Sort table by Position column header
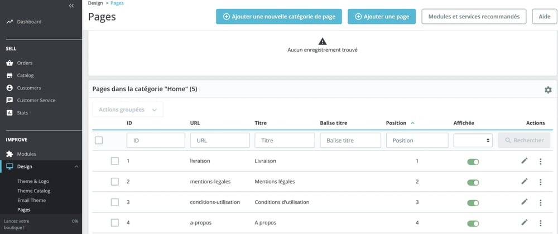The width and height of the screenshot is (558, 234). coord(396,122)
